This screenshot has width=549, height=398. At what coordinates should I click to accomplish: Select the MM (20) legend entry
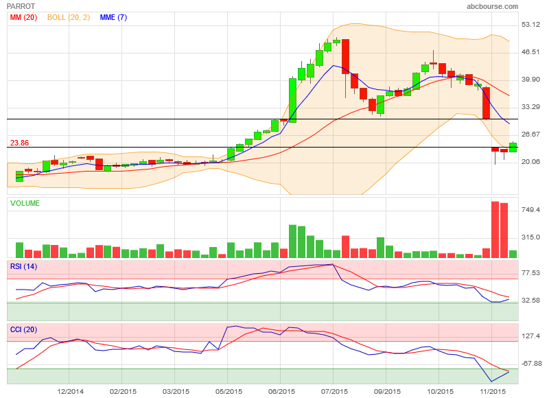[x=23, y=17]
